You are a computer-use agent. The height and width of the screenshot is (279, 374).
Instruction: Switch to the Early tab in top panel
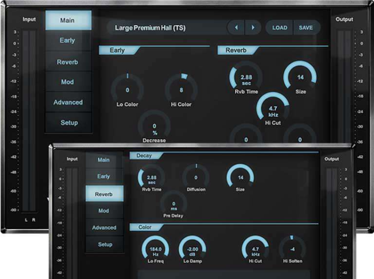point(68,41)
